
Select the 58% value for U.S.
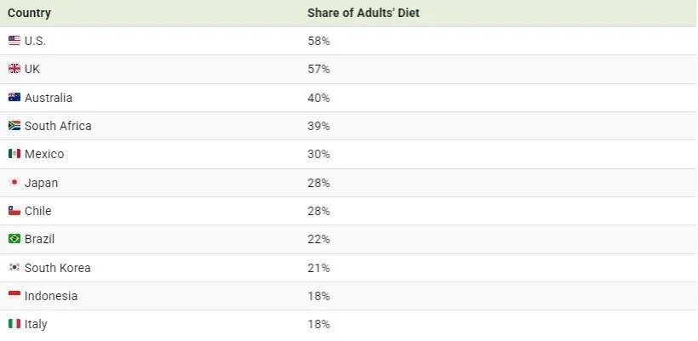pyautogui.click(x=319, y=41)
